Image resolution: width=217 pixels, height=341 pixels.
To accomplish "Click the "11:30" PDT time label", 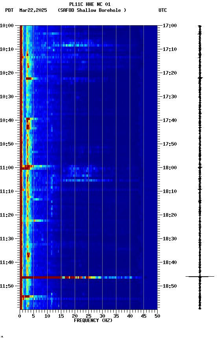I will pos(7,239).
